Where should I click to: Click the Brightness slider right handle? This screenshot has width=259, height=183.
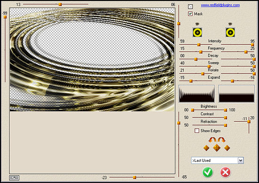[x=226, y=110]
